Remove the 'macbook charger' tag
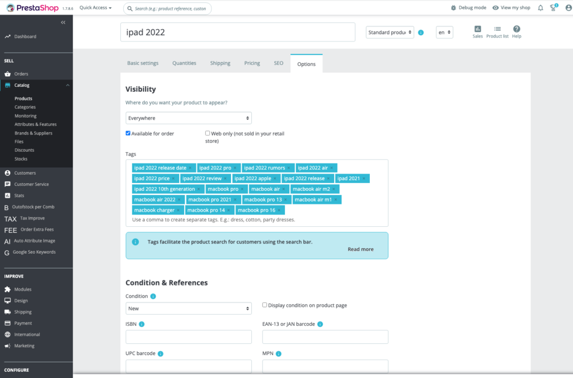The image size is (573, 378). pyautogui.click(x=179, y=210)
